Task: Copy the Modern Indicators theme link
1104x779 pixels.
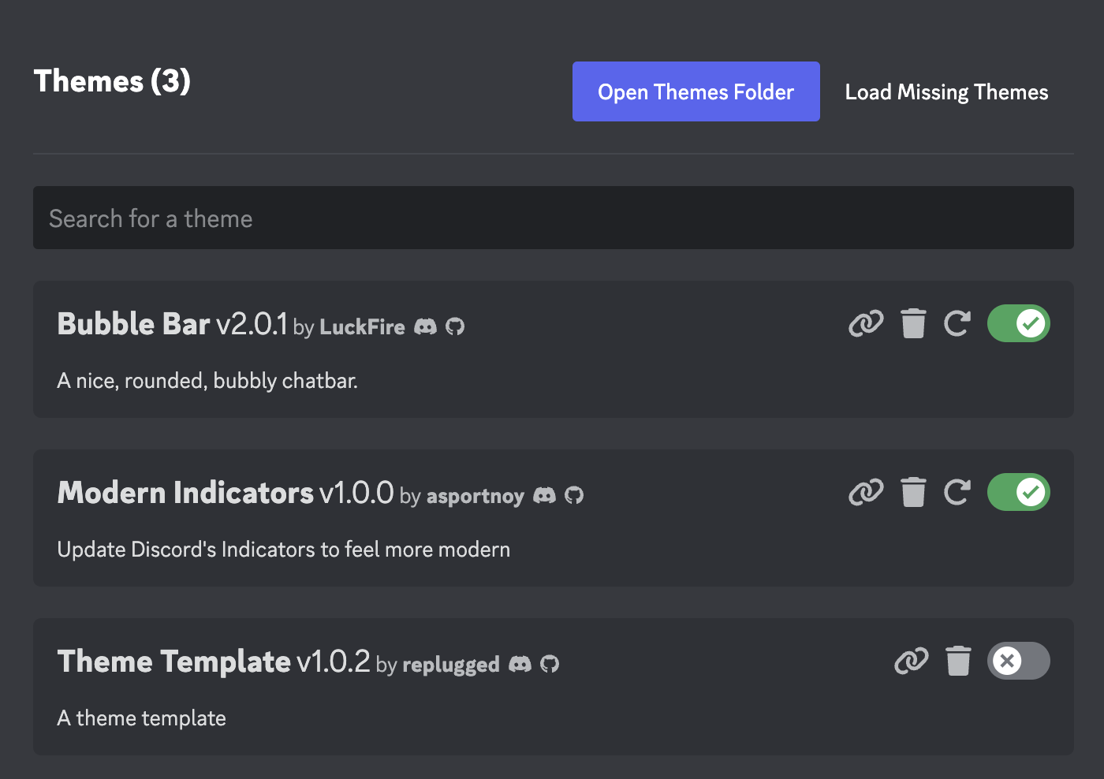Action: pyautogui.click(x=867, y=492)
